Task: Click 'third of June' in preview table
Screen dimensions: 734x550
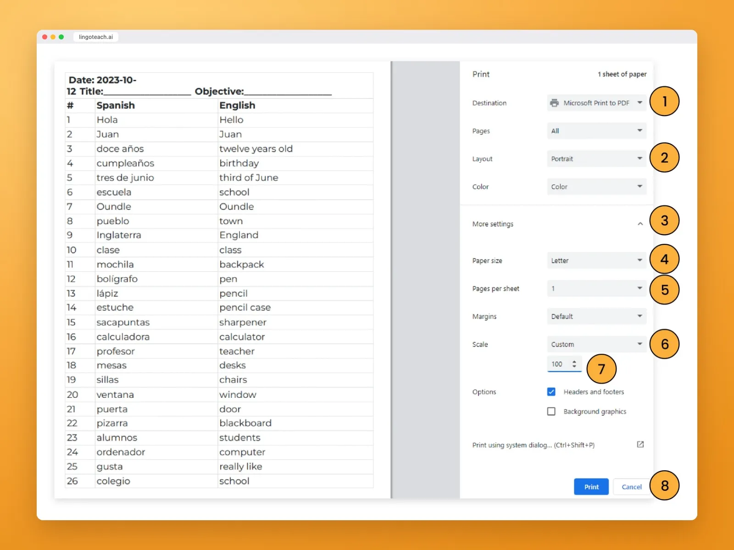Action: [249, 178]
